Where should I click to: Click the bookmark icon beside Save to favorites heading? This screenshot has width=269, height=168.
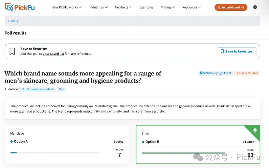[x=12, y=51]
